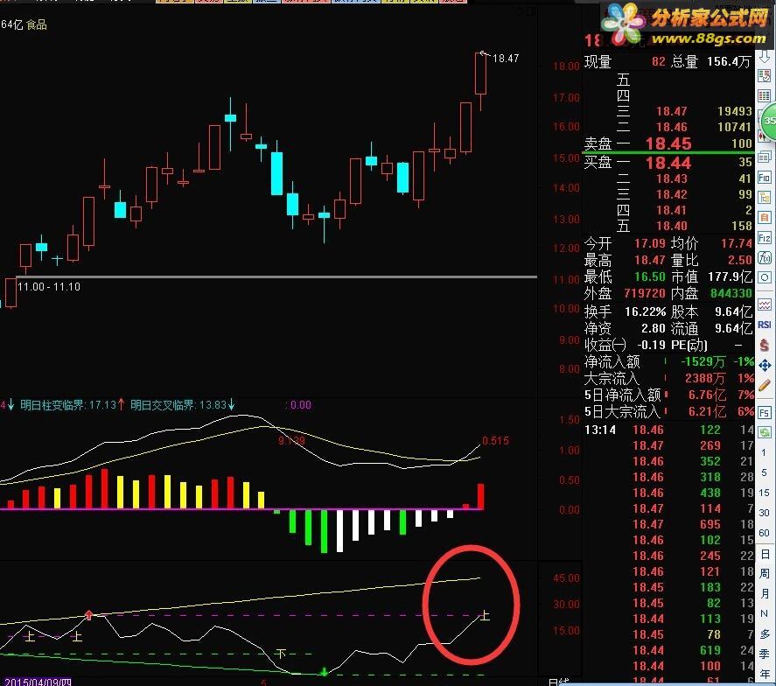The height and width of the screenshot is (686, 776).
Task: Click the blue four-way move arrows icon
Action: pyautogui.click(x=765, y=365)
